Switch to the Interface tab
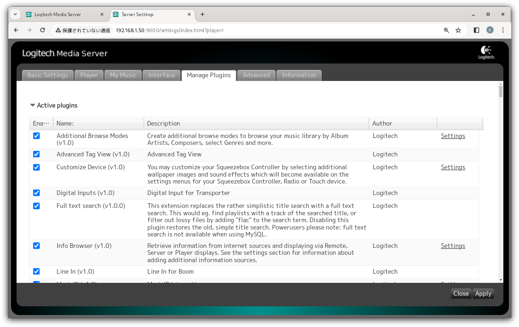Viewport: 519px width, 327px height. (161, 75)
